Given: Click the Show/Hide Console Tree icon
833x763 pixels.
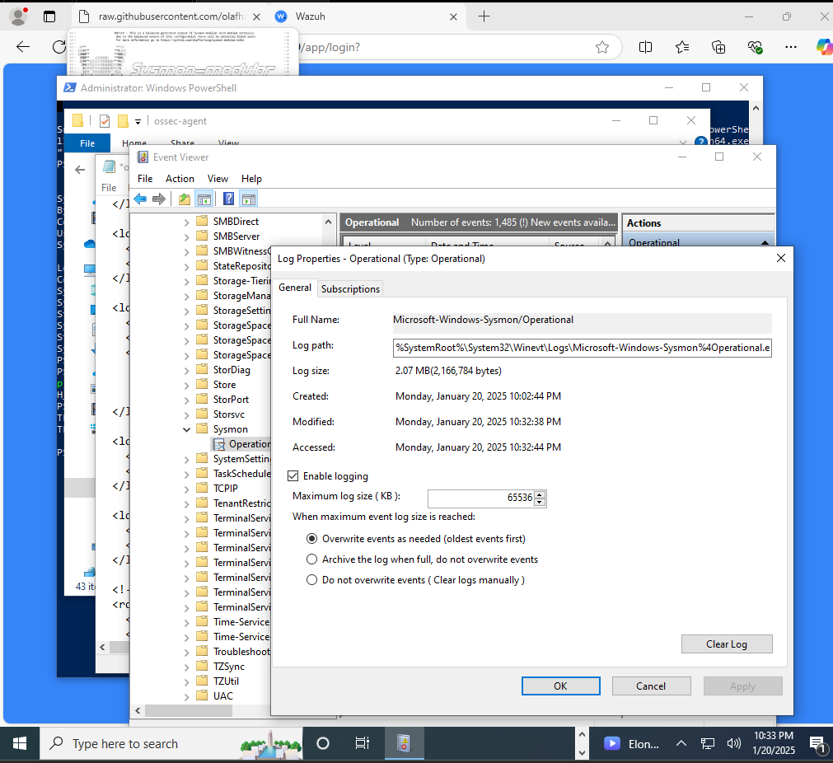Looking at the screenshot, I should point(204,199).
